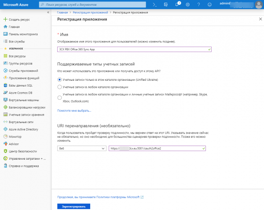Image resolution: width=264 pixels, height=210 pixels.
Task: Click the user account avatar
Action: pyautogui.click(x=257, y=4)
